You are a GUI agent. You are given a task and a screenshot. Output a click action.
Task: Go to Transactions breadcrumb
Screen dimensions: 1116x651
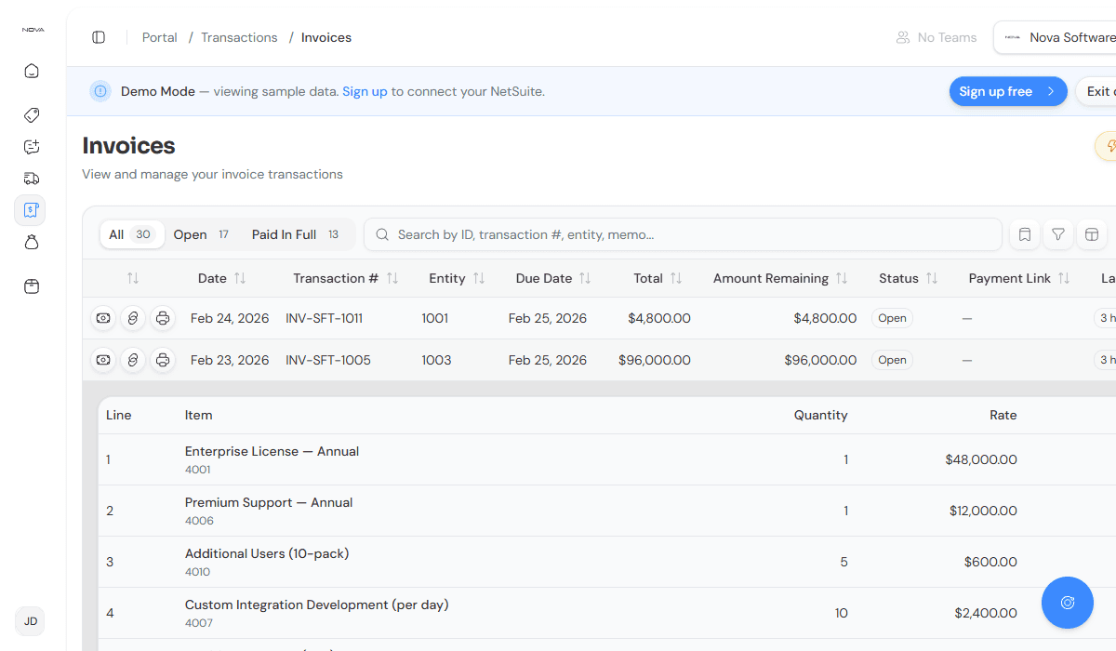239,37
